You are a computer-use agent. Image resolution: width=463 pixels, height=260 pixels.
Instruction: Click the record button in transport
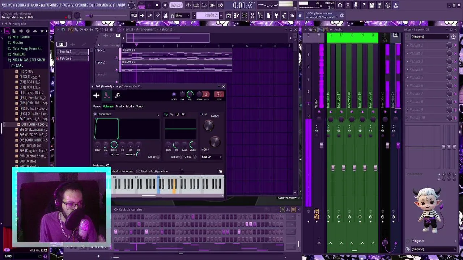(x=165, y=5)
